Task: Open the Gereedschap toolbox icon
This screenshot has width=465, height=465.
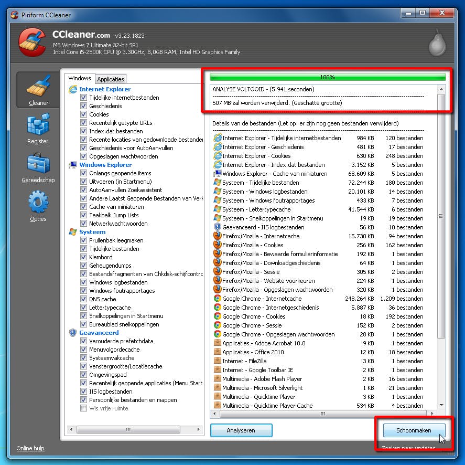Action: [38, 163]
